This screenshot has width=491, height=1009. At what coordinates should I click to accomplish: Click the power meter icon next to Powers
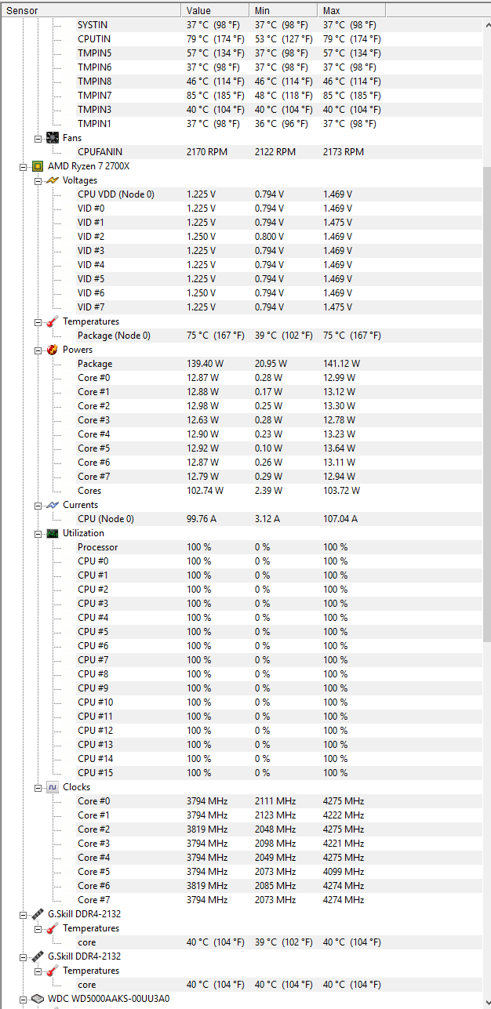tap(52, 349)
